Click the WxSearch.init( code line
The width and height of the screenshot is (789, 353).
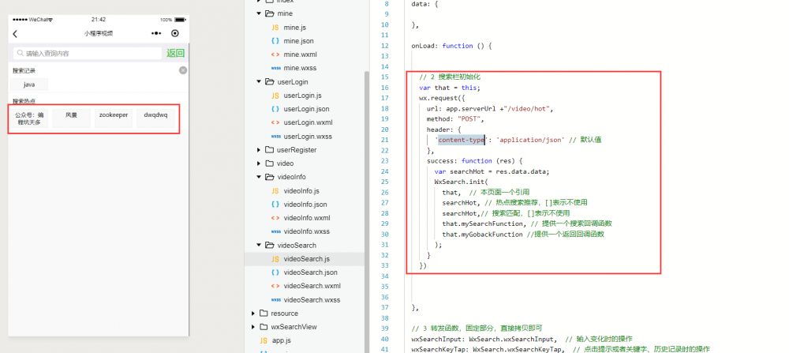[461, 182]
